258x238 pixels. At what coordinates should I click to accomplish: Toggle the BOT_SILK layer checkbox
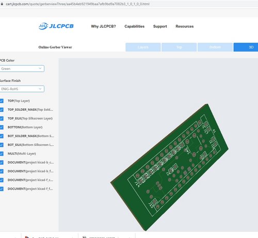coord(2,145)
